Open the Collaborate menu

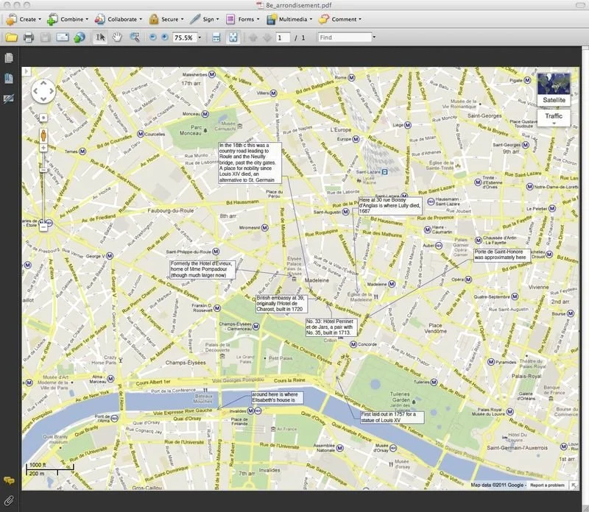point(118,19)
